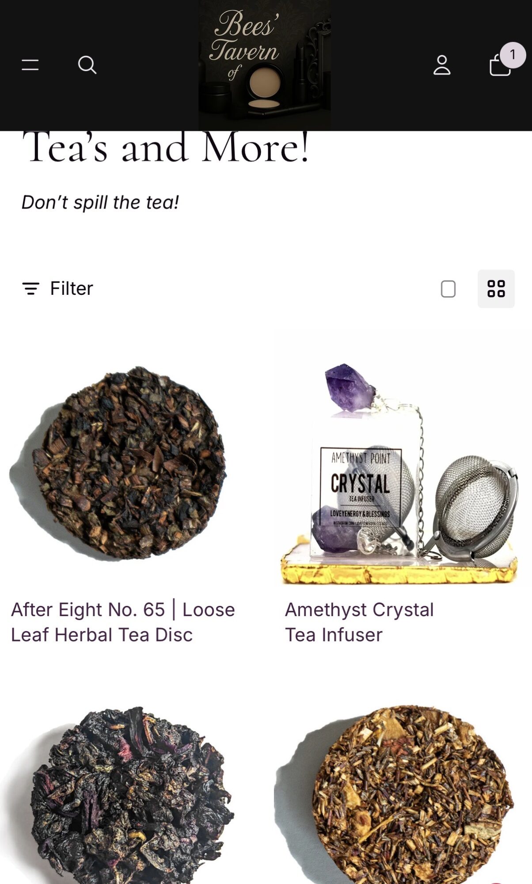The width and height of the screenshot is (532, 884).
Task: Switch to grid view layout
Action: point(496,289)
